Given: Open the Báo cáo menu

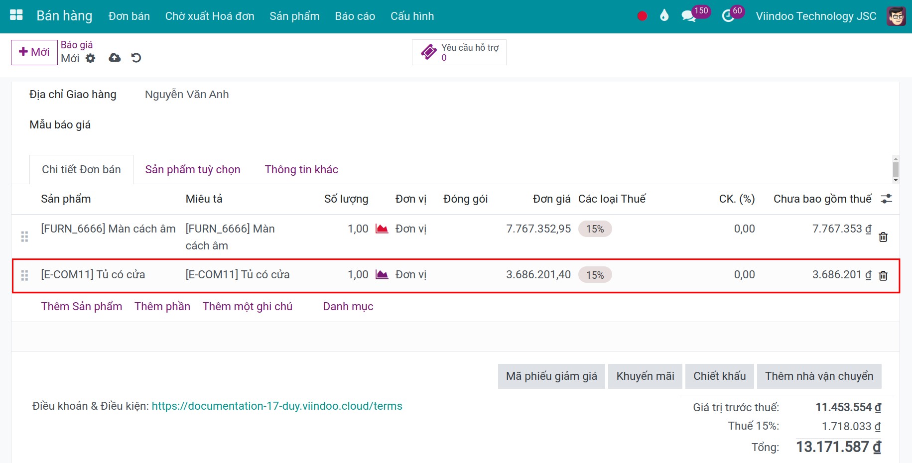Looking at the screenshot, I should (355, 16).
